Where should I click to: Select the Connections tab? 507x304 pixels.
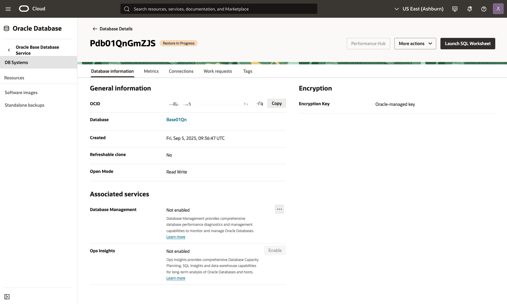tap(181, 71)
